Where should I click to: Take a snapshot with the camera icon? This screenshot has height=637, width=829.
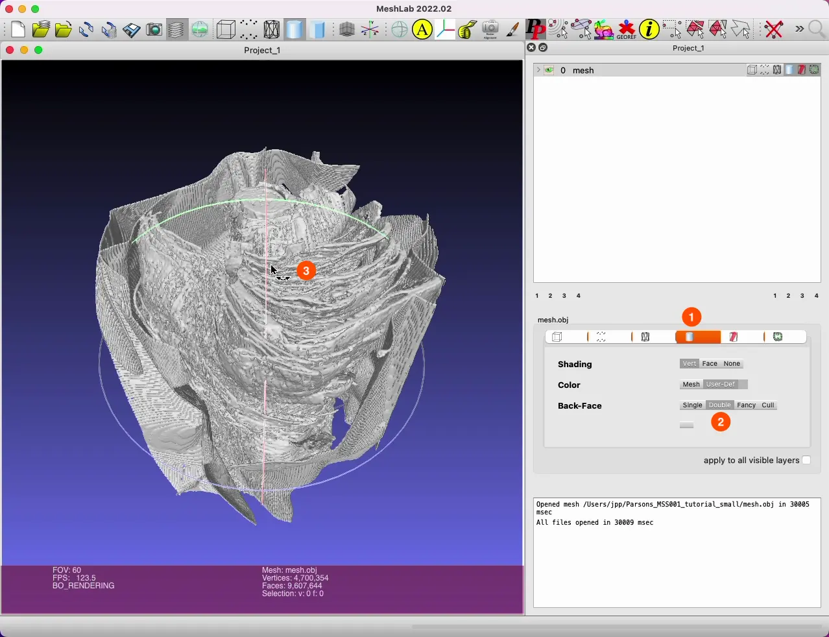click(x=154, y=30)
